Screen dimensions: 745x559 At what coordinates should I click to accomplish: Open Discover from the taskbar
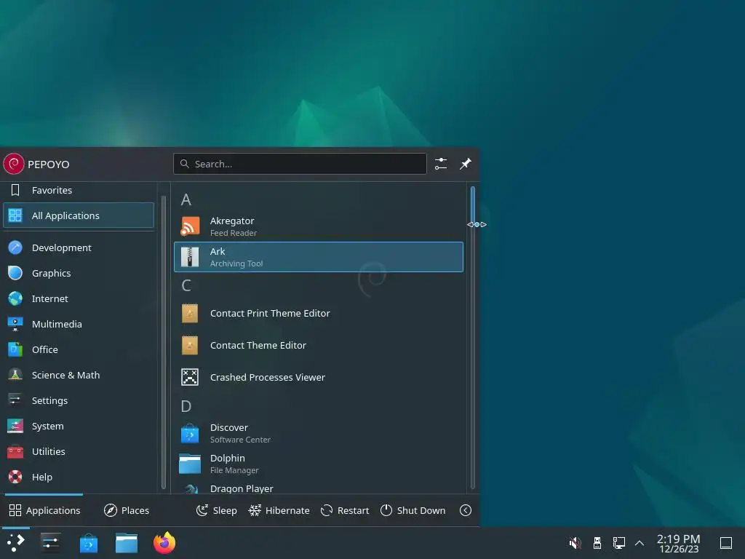[88, 542]
